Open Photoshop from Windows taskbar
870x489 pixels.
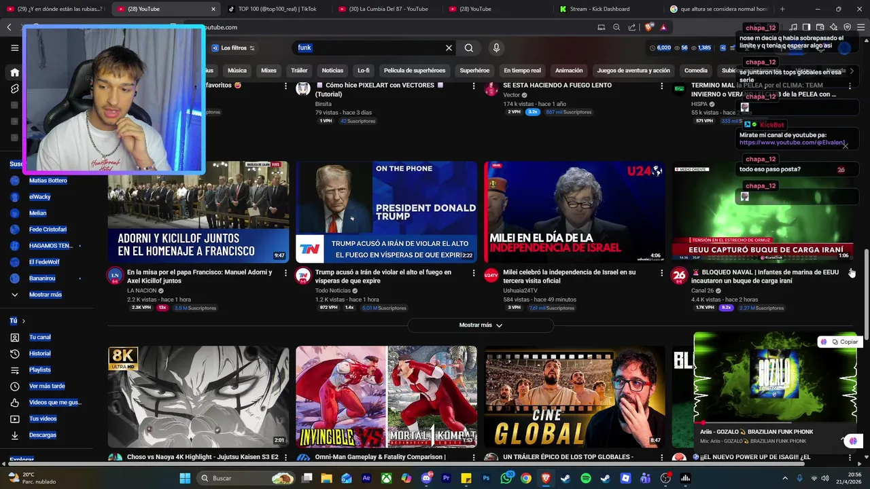coord(486,478)
